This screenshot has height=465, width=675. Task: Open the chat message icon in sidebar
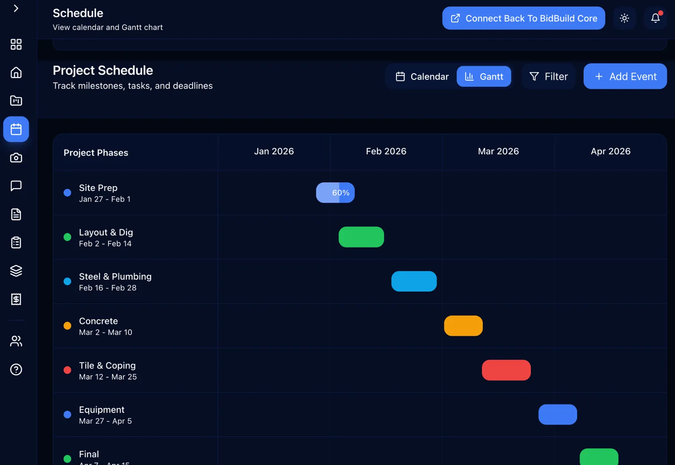[x=16, y=185]
